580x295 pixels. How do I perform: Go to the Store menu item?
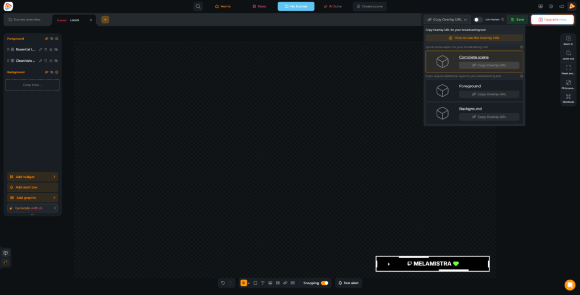click(x=259, y=6)
